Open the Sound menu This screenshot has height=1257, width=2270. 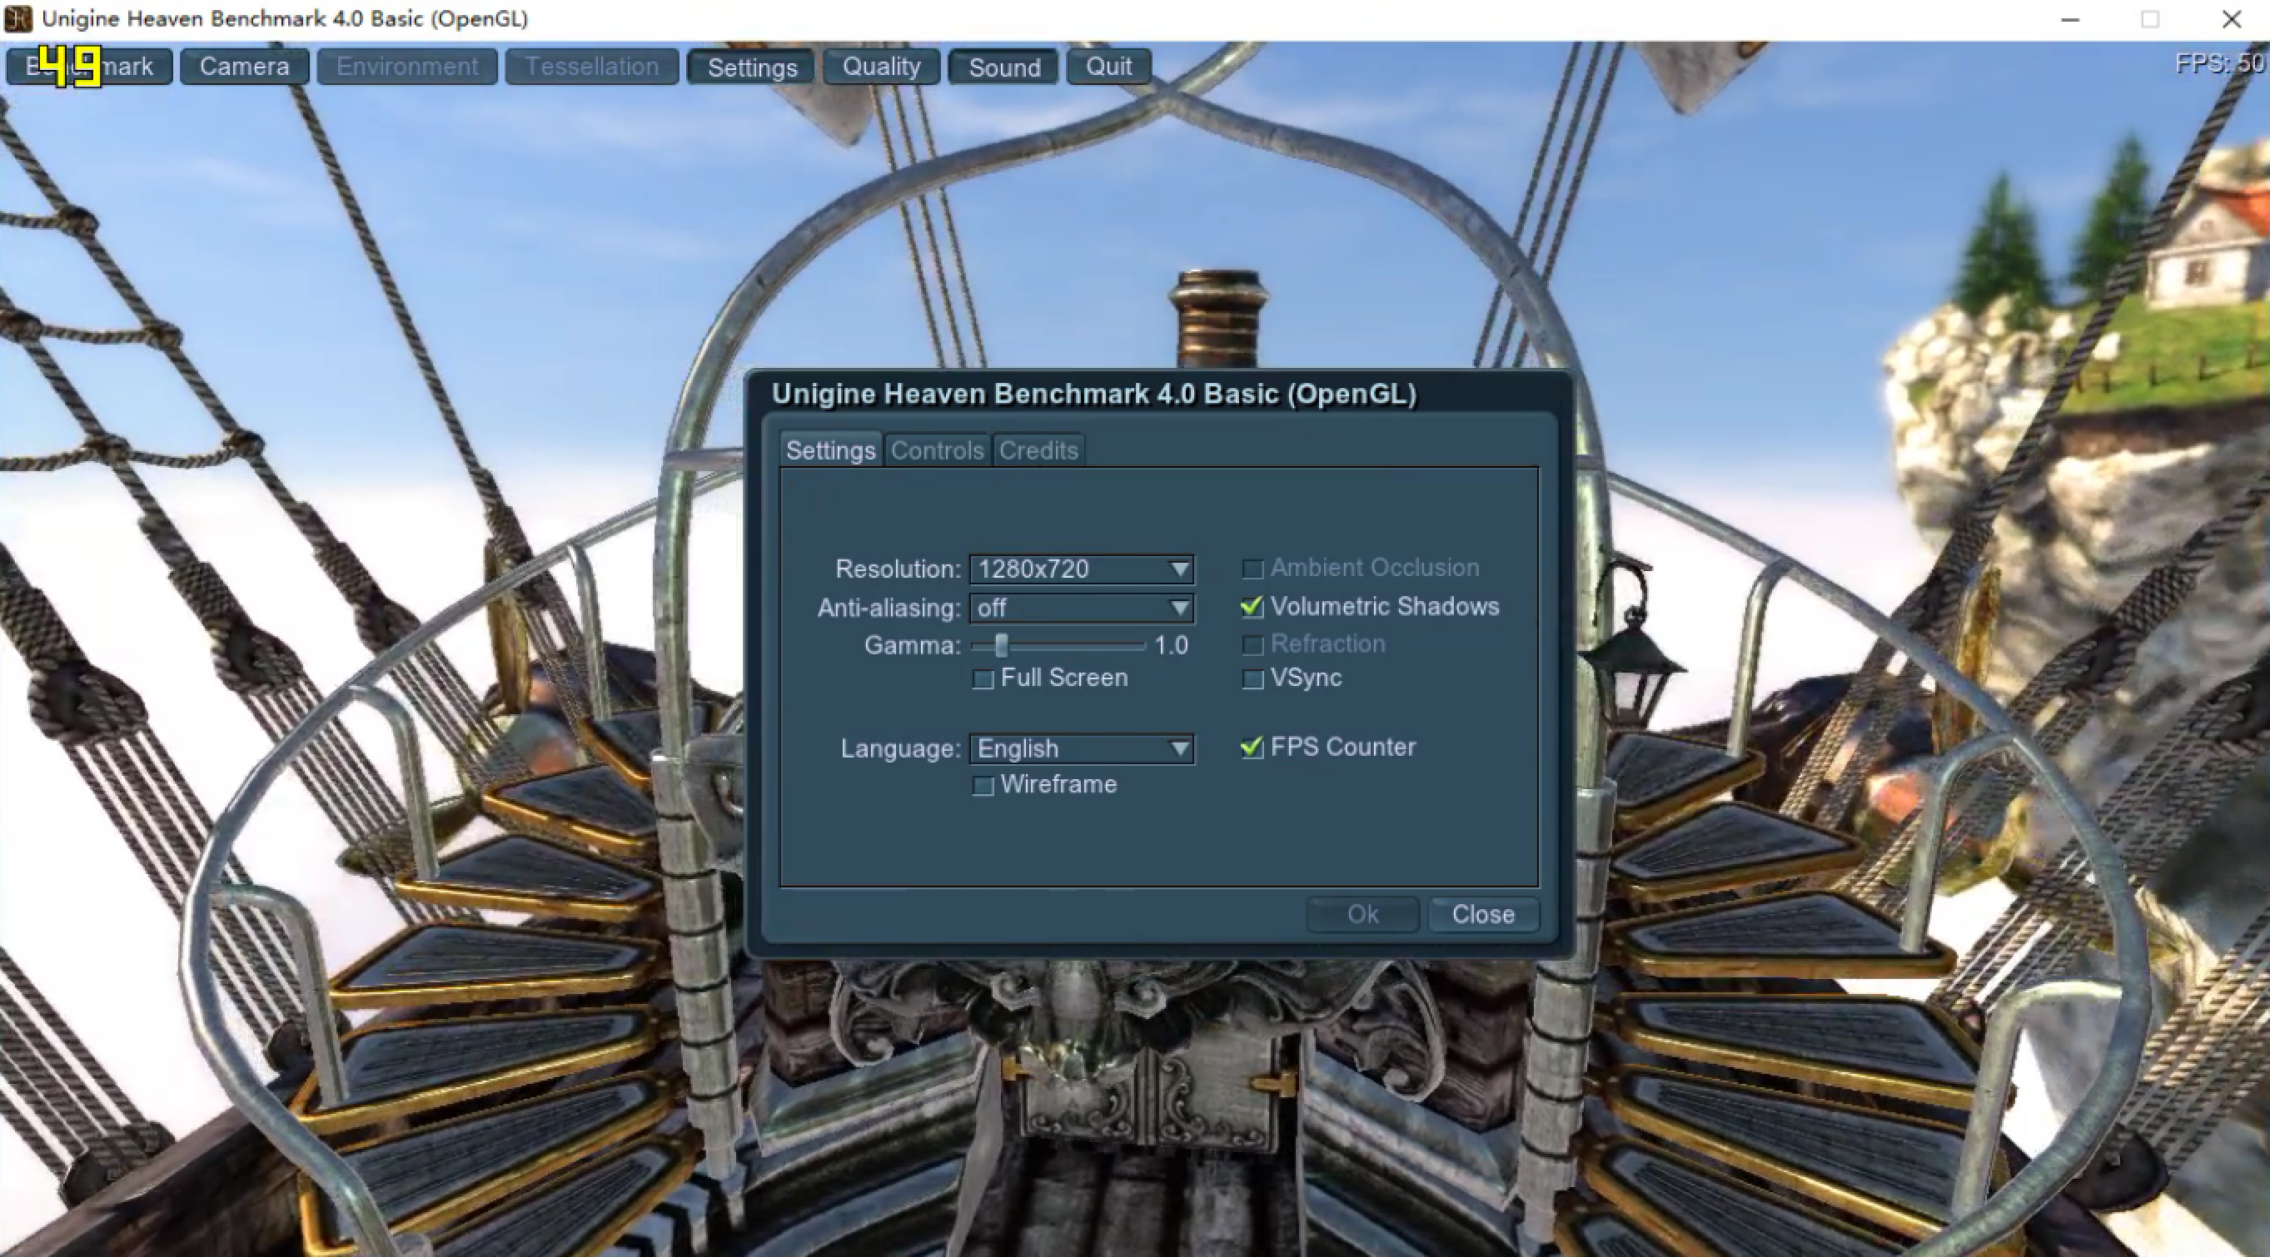1003,66
